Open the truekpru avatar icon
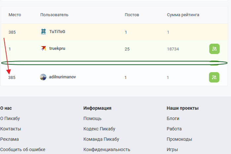 click(x=43, y=48)
